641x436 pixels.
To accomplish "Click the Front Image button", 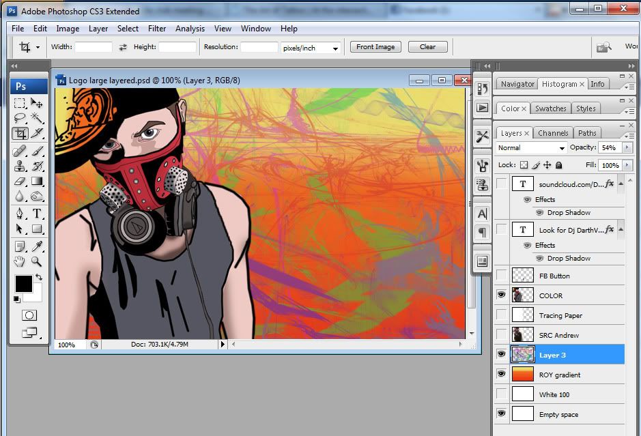I will pyautogui.click(x=375, y=47).
